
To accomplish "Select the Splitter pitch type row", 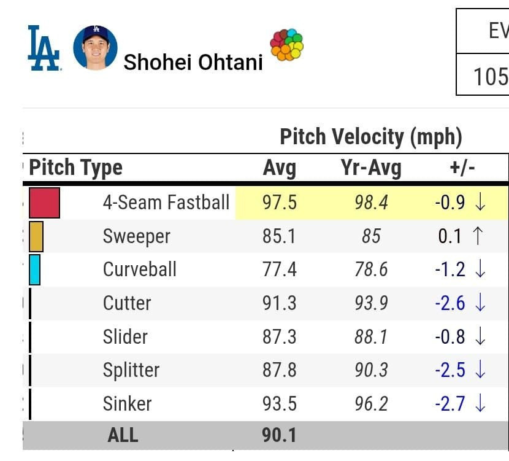I will click(131, 370).
